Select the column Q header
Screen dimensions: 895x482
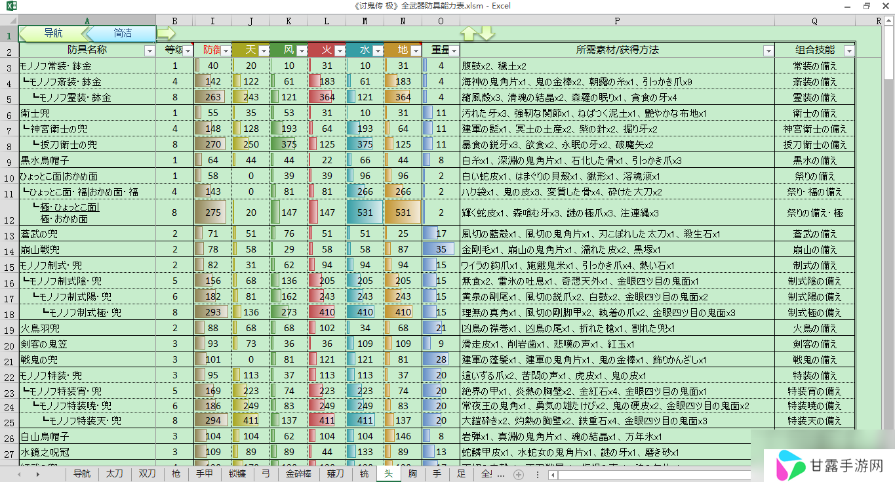tap(814, 21)
